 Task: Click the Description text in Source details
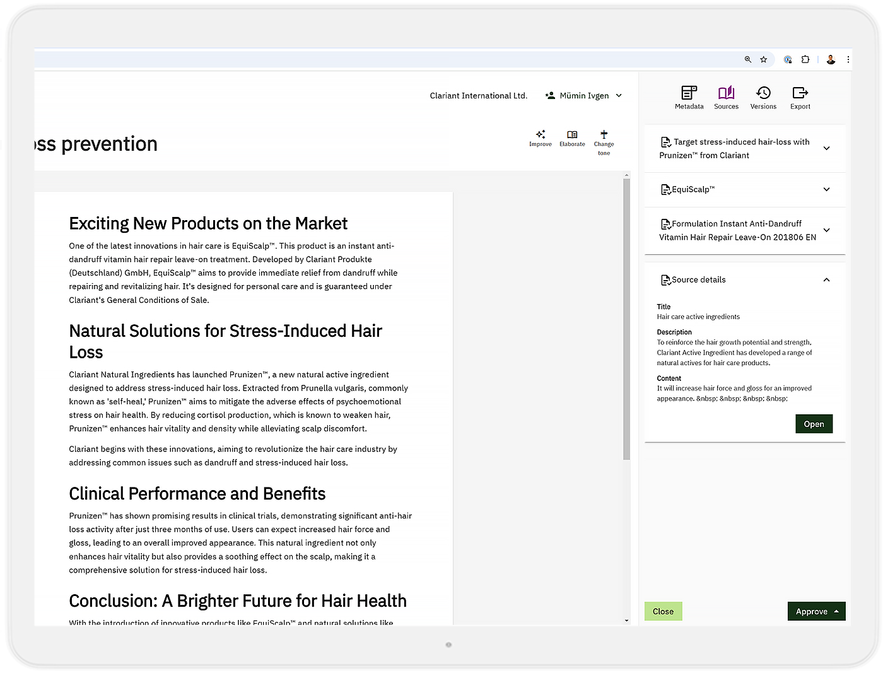point(735,353)
